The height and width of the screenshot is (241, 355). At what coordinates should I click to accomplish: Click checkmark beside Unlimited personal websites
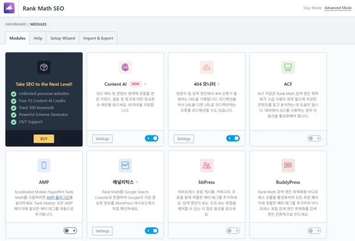(x=13, y=94)
